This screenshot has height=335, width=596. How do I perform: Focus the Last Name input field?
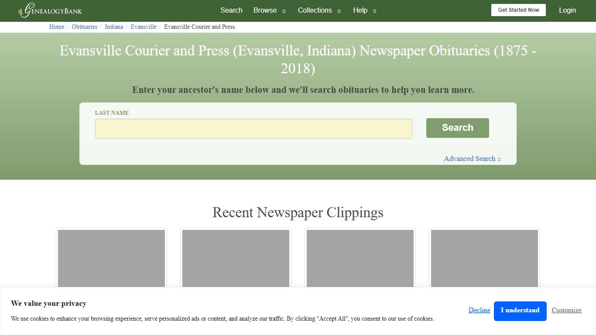click(x=253, y=128)
